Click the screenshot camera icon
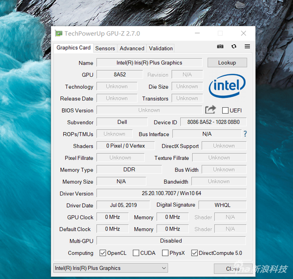The width and height of the screenshot is (293, 279). coord(220,47)
